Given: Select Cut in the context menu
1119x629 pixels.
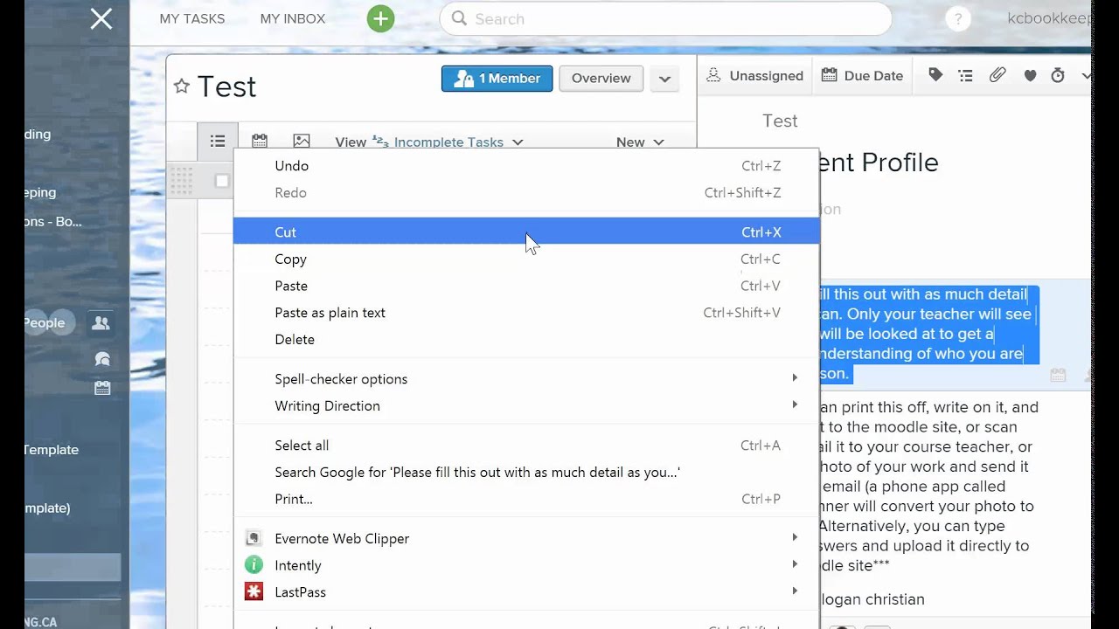Looking at the screenshot, I should coord(527,232).
